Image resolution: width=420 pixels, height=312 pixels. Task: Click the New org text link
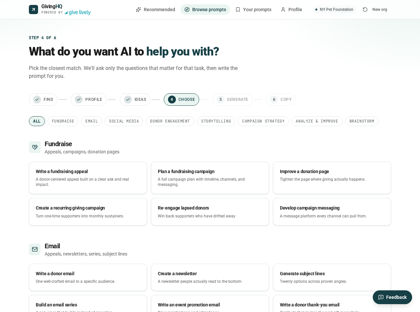pyautogui.click(x=380, y=10)
